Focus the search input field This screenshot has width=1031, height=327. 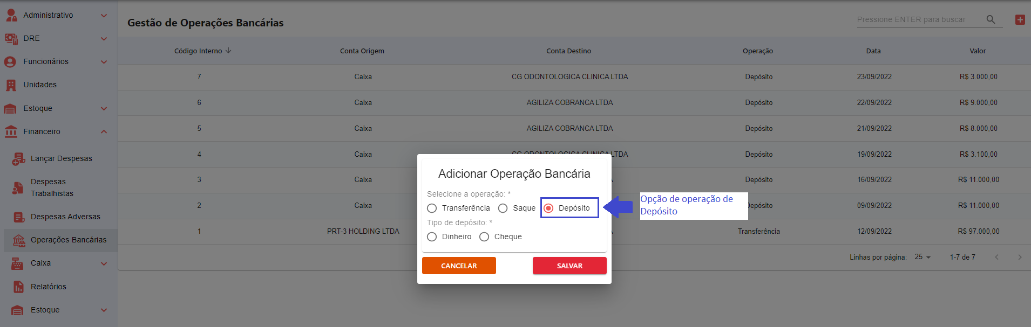[918, 20]
